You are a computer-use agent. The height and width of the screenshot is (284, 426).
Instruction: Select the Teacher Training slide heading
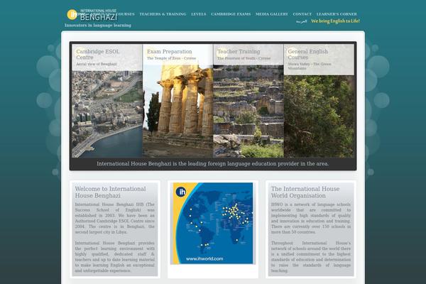coord(239,51)
